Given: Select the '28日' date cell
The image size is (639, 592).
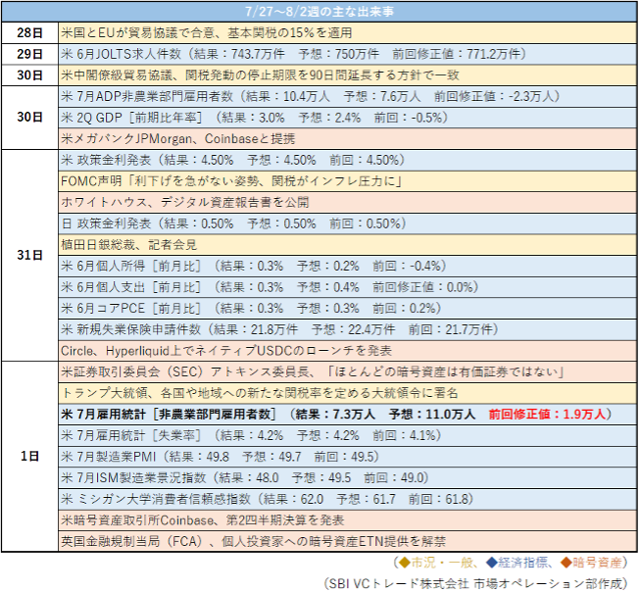Looking at the screenshot, I should click(x=29, y=32).
